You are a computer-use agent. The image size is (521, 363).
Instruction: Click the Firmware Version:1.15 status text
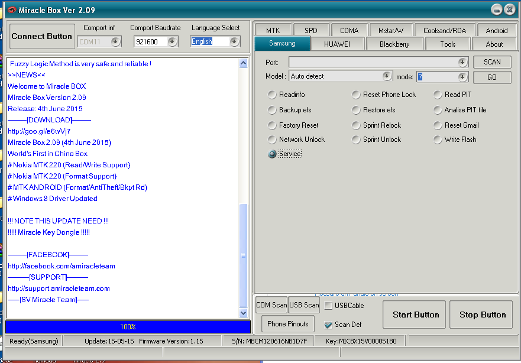click(171, 341)
